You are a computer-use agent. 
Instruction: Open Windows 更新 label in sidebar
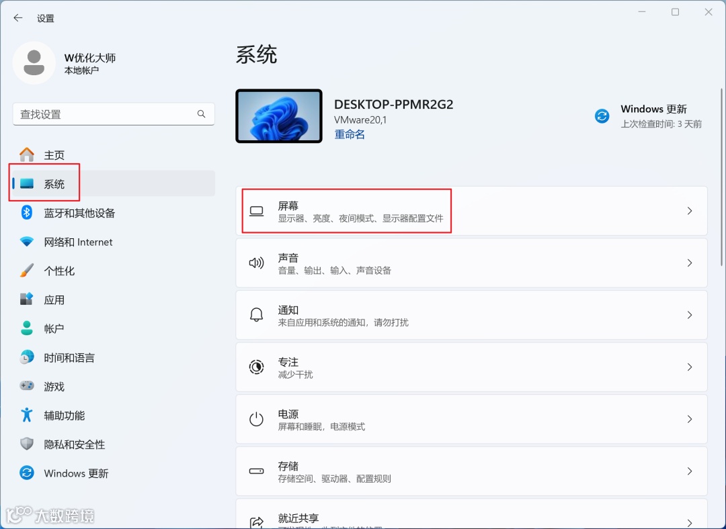point(77,473)
